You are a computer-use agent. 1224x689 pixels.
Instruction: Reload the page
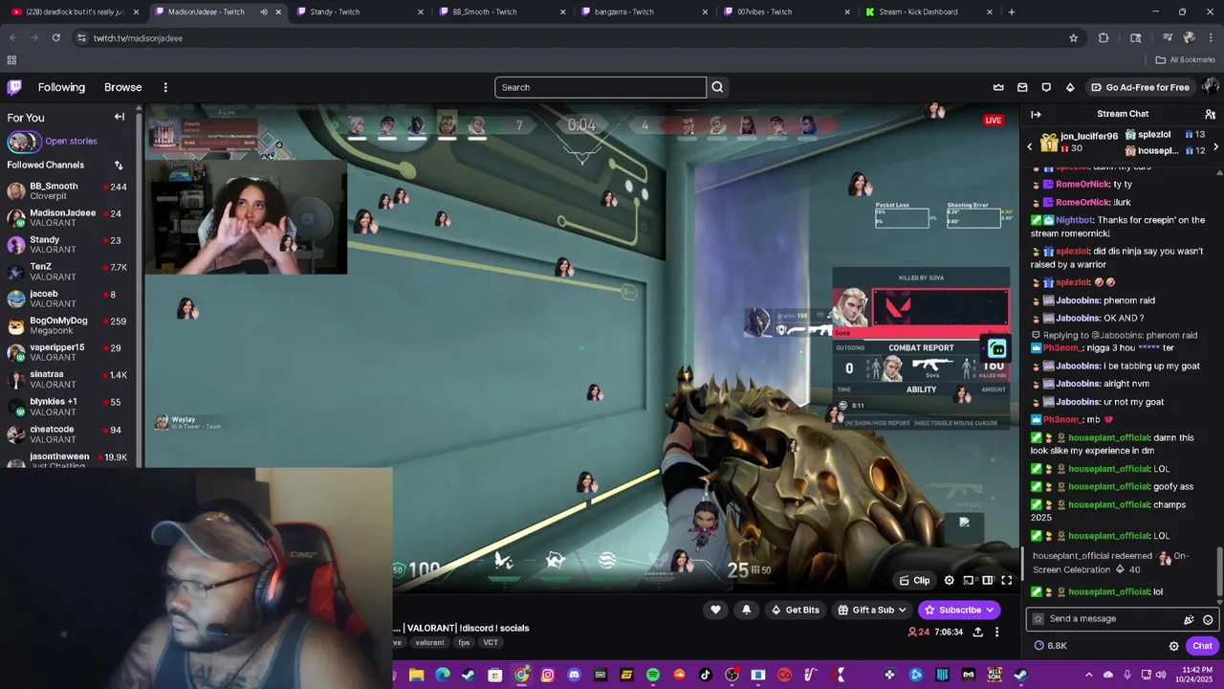56,37
